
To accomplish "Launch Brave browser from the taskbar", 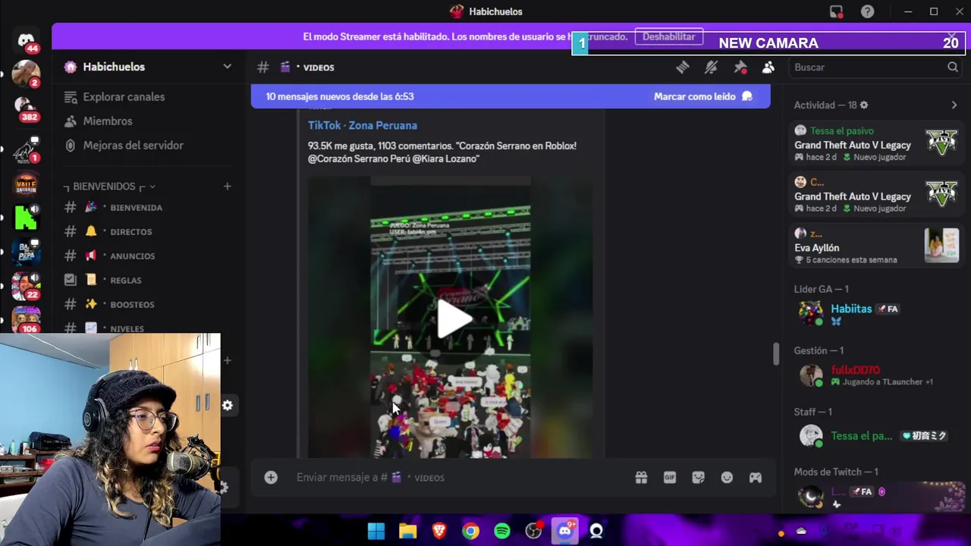I will [439, 531].
